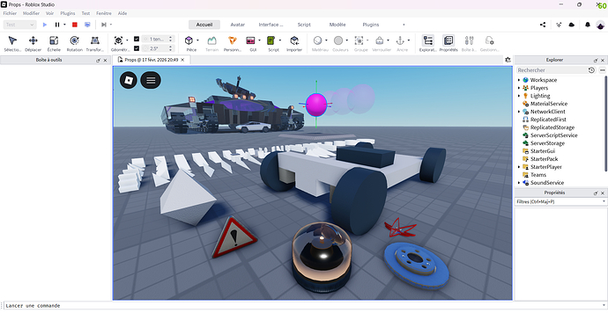Add a new Script

271,43
